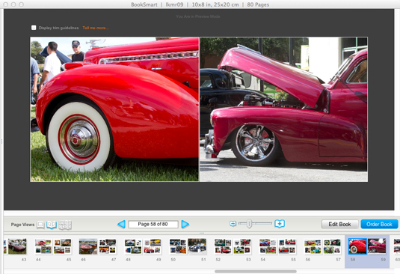This screenshot has height=274, width=400.
Task: Select page 51 thumbnail
Action: [197, 246]
